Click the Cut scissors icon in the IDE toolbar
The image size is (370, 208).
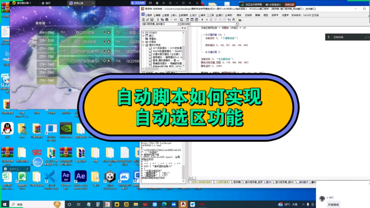[x=158, y=20]
